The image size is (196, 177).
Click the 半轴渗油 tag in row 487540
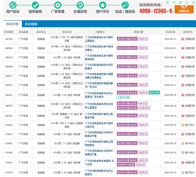(143, 39)
